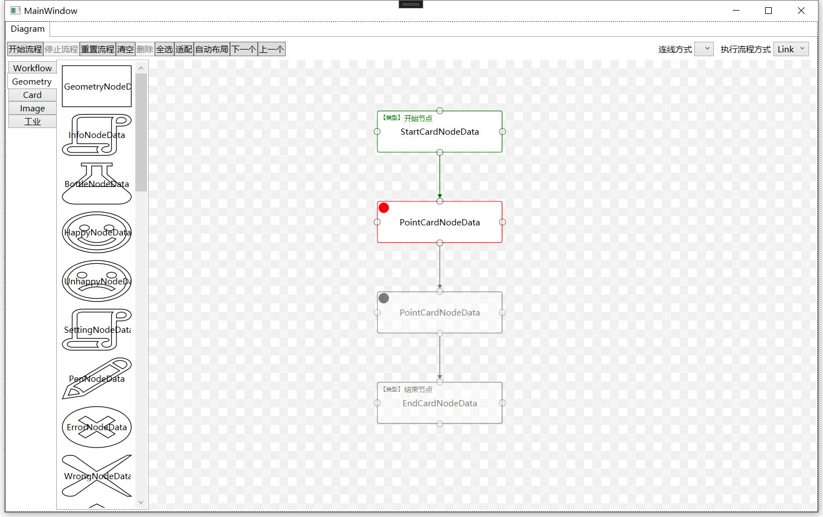
Task: Select the ErrorNodeData crossed circle shape
Action: click(97, 427)
